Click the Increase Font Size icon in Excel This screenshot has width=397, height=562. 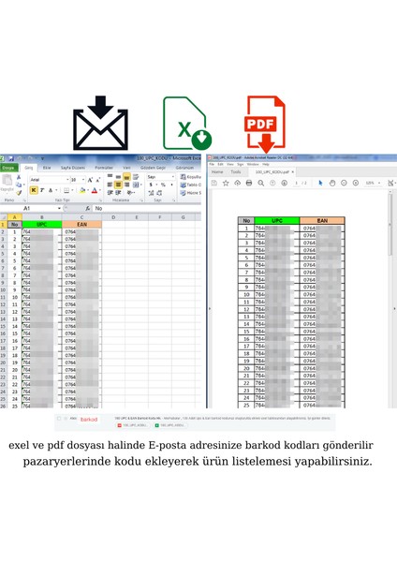point(90,180)
